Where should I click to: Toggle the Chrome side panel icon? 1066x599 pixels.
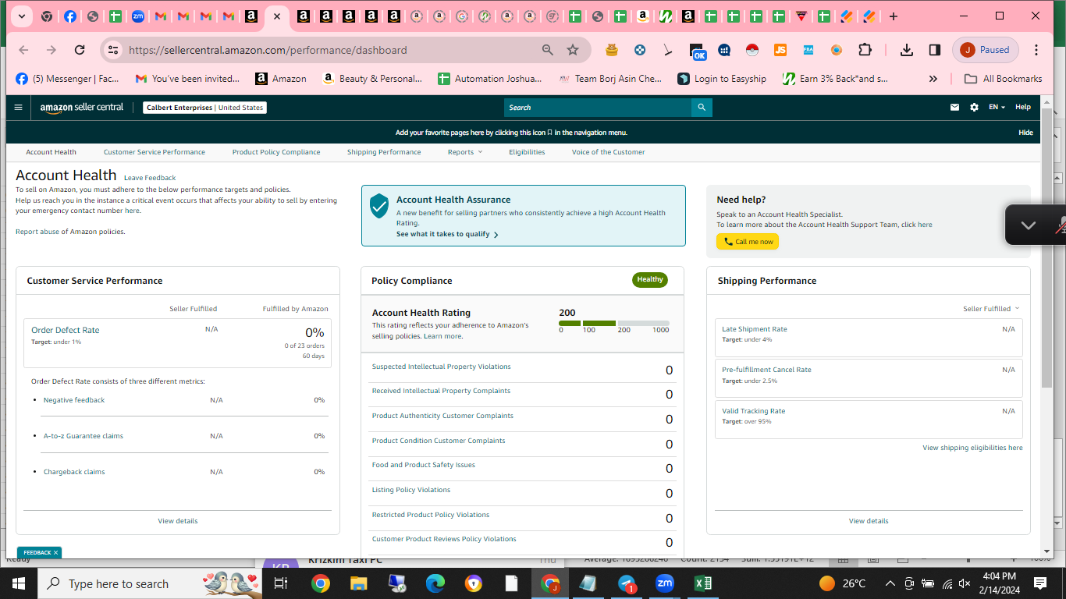(935, 50)
